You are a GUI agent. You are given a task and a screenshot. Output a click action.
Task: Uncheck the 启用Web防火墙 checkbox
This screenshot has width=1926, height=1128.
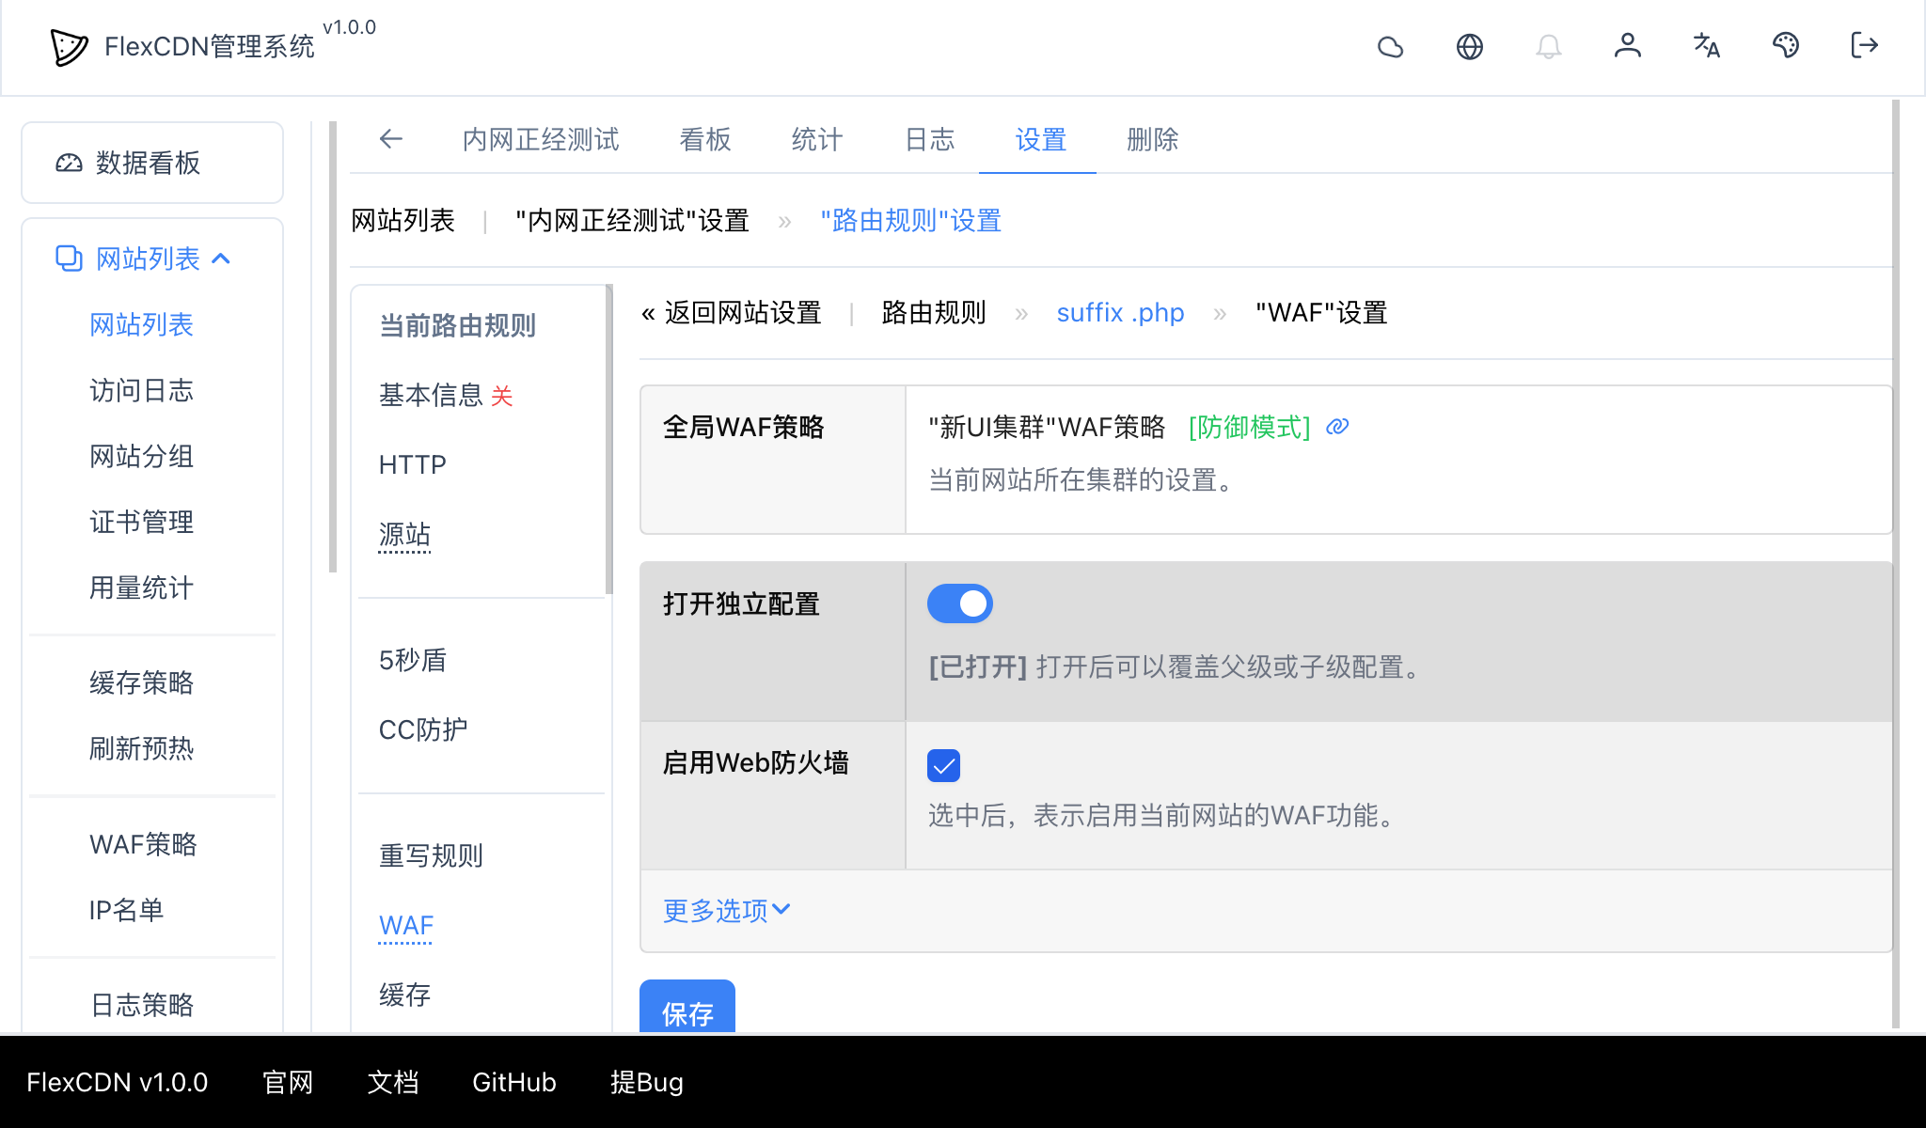click(943, 765)
